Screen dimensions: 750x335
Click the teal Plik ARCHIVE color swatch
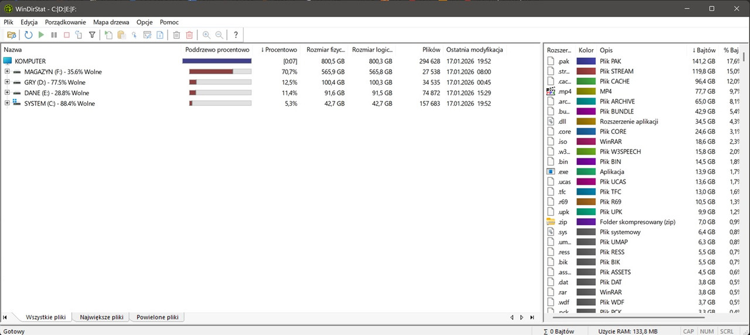pos(586,101)
